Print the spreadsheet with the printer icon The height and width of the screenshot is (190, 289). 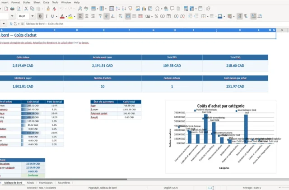[x=12, y=9]
